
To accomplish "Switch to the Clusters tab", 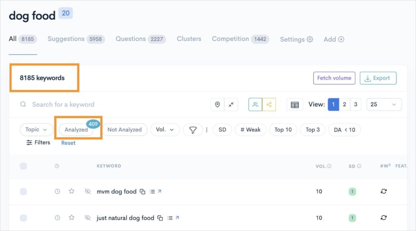I will [189, 39].
